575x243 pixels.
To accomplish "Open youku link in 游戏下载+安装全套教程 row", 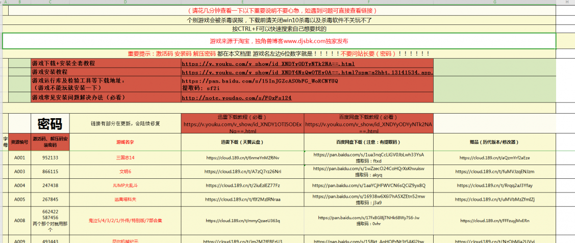I will point(268,63).
